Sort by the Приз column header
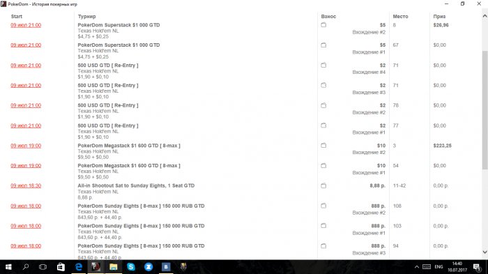This screenshot has width=488, height=274. coord(439,17)
